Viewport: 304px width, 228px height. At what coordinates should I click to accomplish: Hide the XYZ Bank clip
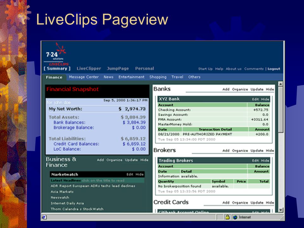point(265,99)
